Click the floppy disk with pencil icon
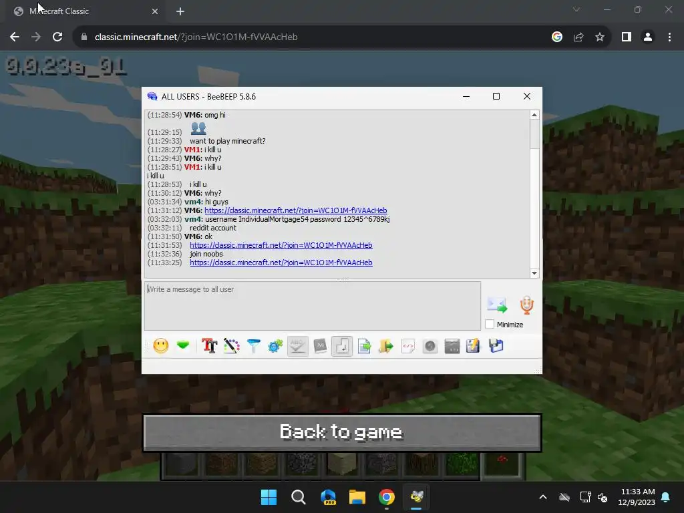 tap(473, 346)
